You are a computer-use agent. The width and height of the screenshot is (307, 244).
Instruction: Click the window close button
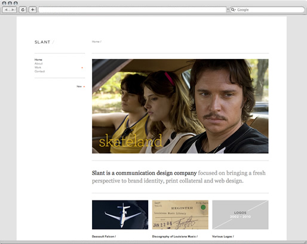point(4,3)
